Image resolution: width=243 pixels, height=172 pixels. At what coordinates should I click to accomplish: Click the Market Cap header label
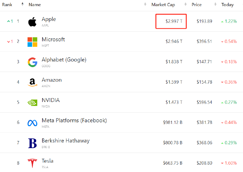pyautogui.click(x=163, y=5)
